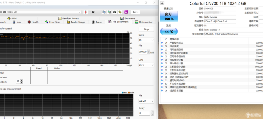263x119 pixels.
Task: Select the File Benchmark tab
Action: (x=118, y=22)
